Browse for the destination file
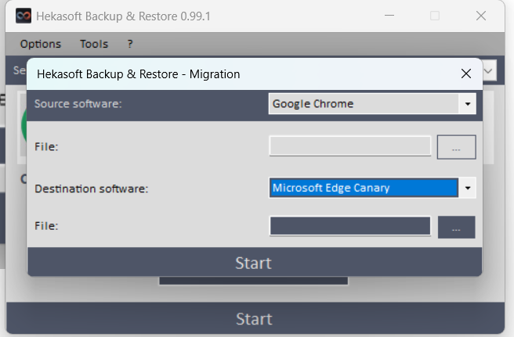This screenshot has height=337, width=514. [x=456, y=227]
